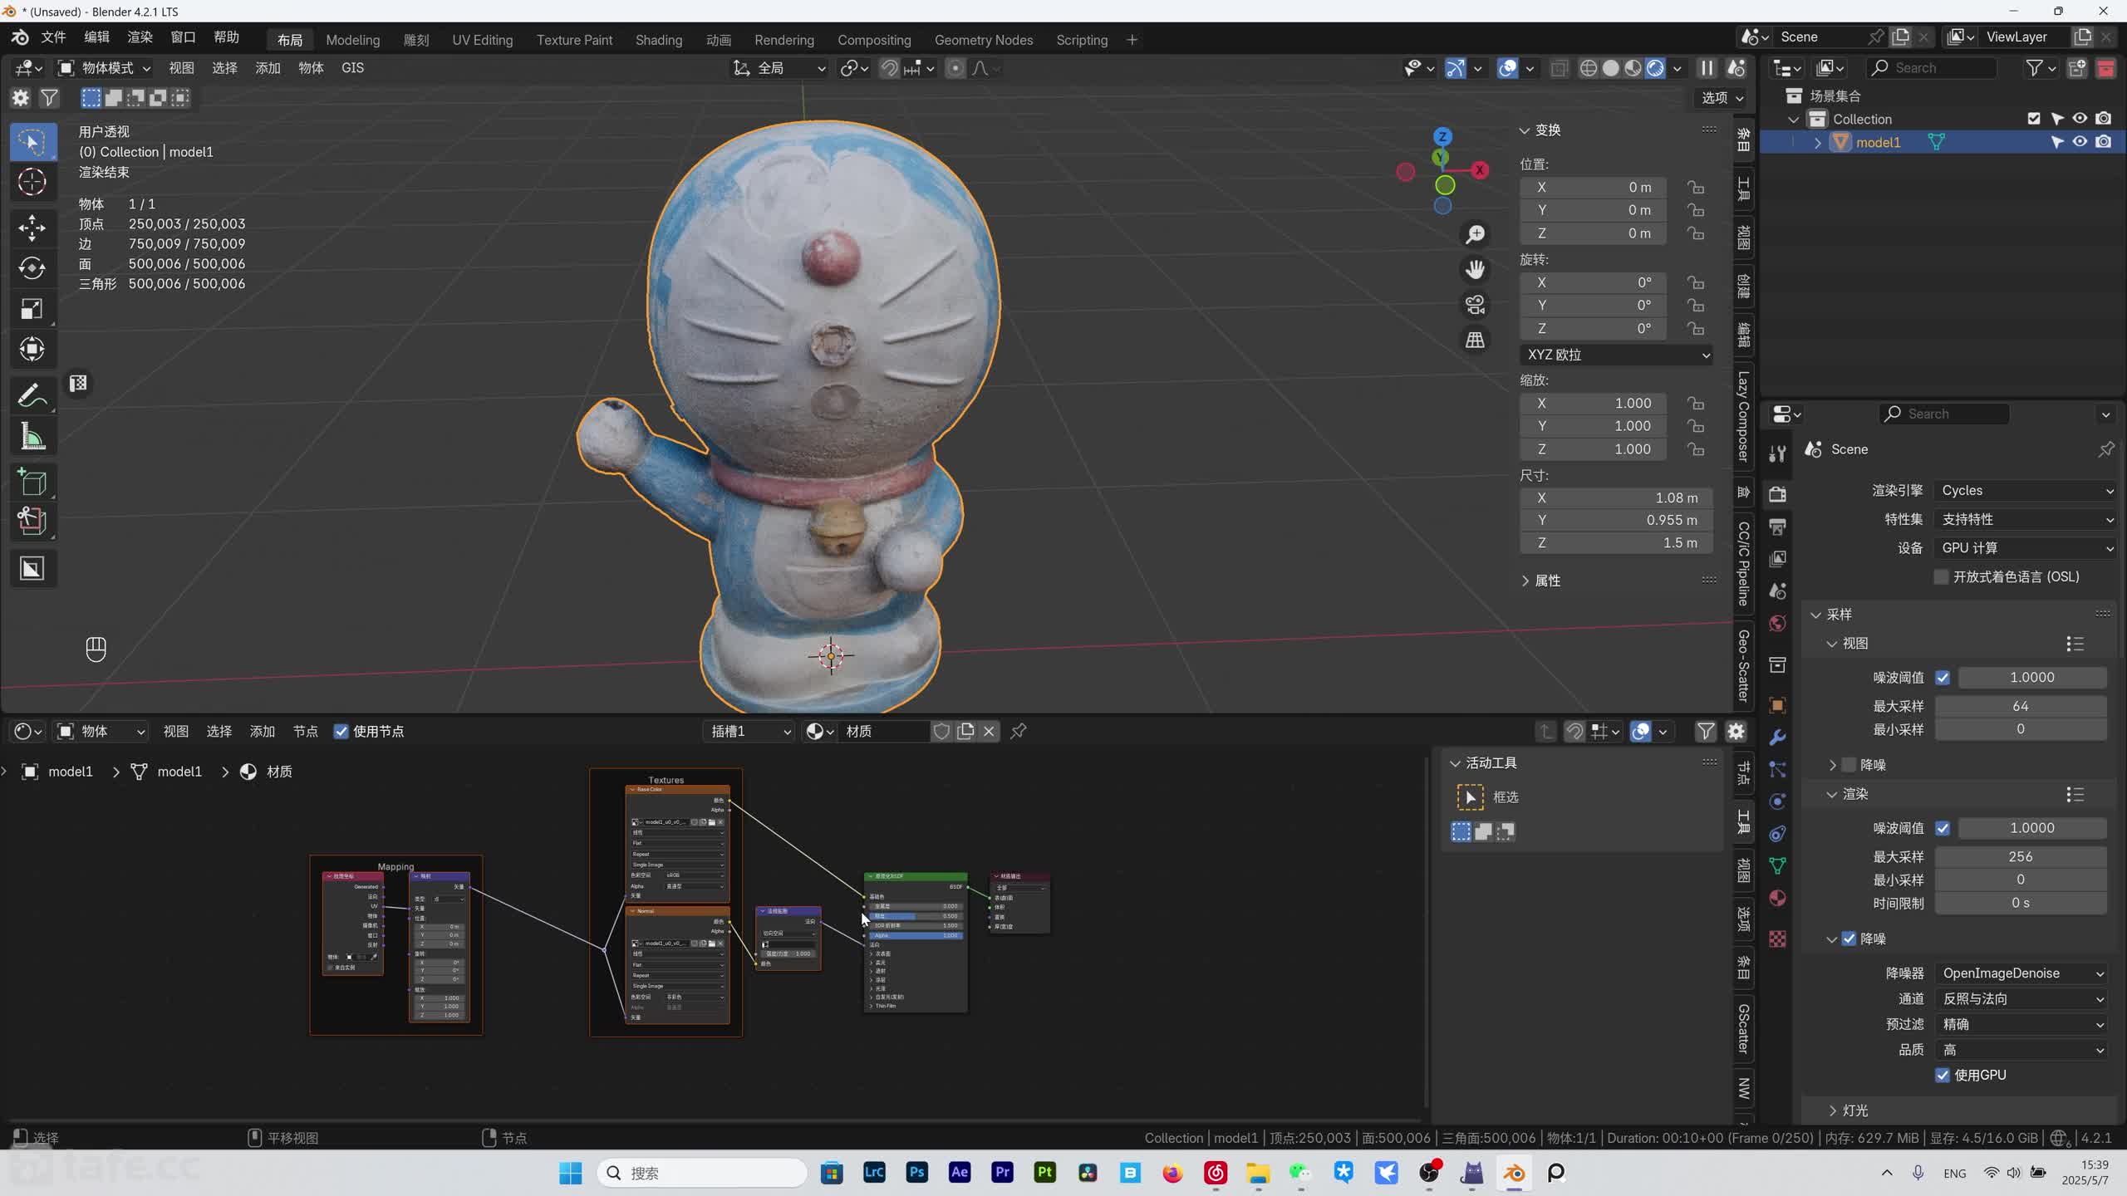
Task: Open device dropdown showing GPU 计算
Action: [x=2026, y=548]
